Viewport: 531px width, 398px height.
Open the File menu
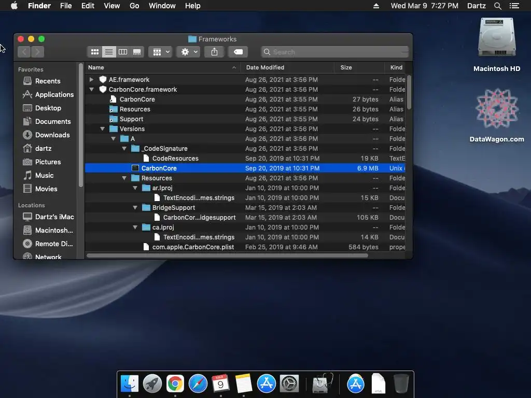coord(66,6)
